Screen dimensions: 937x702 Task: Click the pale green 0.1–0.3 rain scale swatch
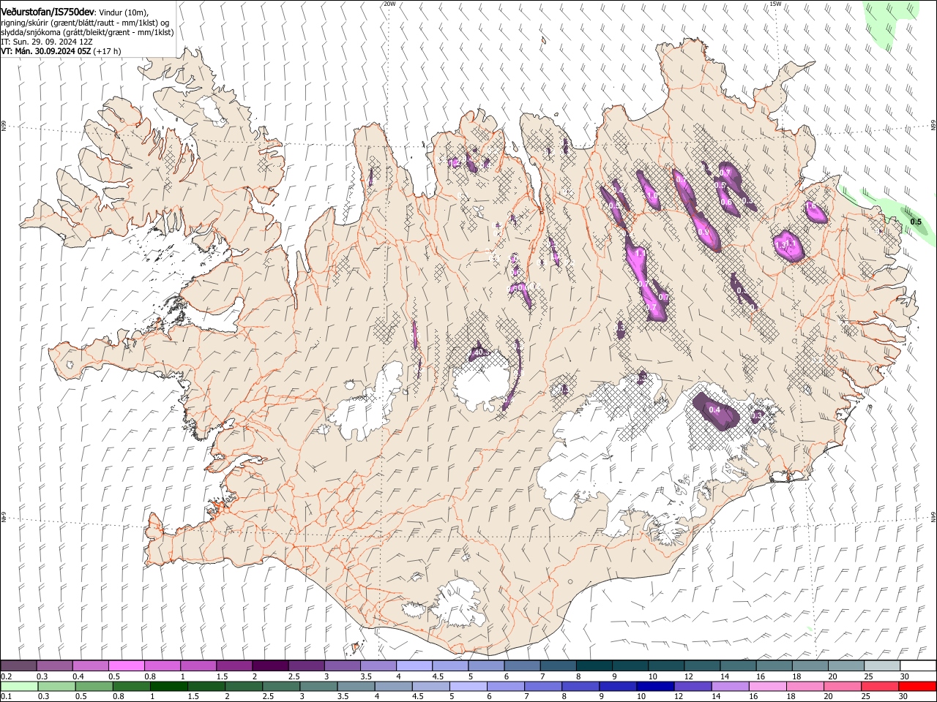pyautogui.click(x=19, y=686)
